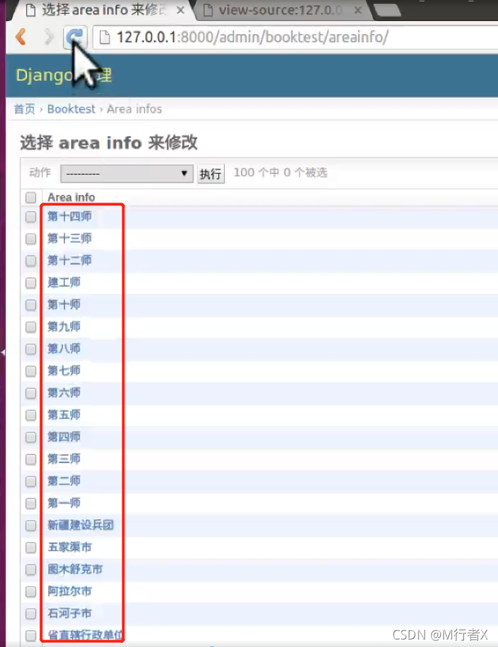Image resolution: width=498 pixels, height=647 pixels.
Task: Check the box for 第八师
Action: 31,349
